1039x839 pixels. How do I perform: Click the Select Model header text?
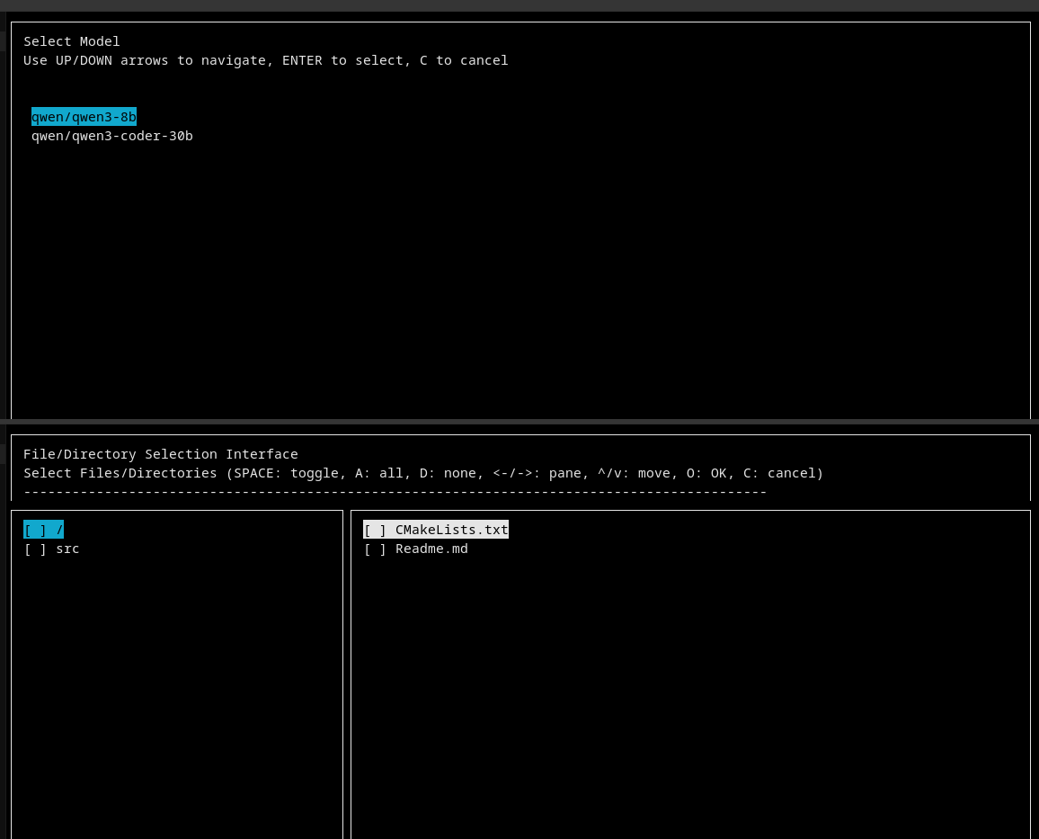tap(71, 41)
